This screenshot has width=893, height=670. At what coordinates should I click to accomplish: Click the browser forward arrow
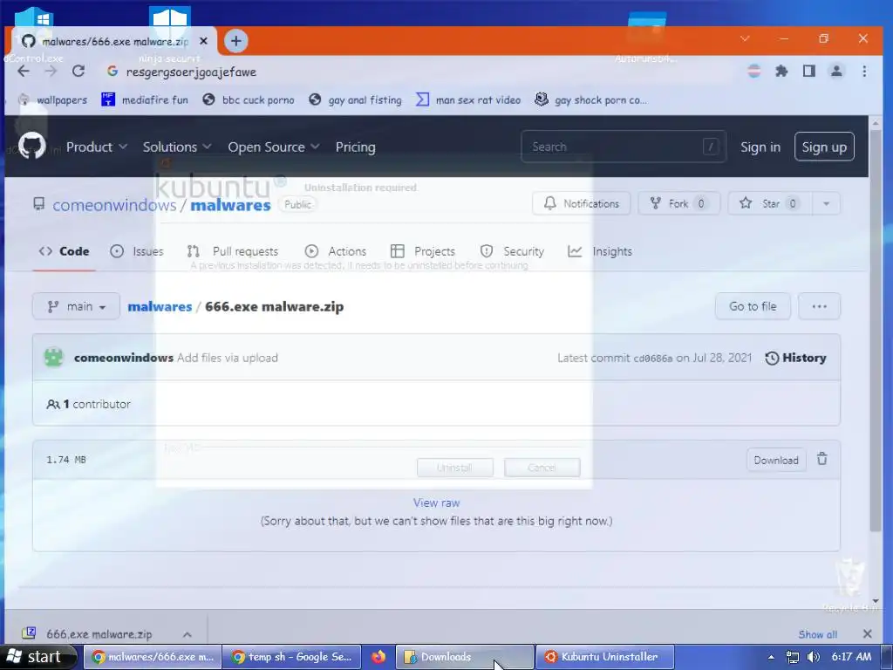coord(51,72)
